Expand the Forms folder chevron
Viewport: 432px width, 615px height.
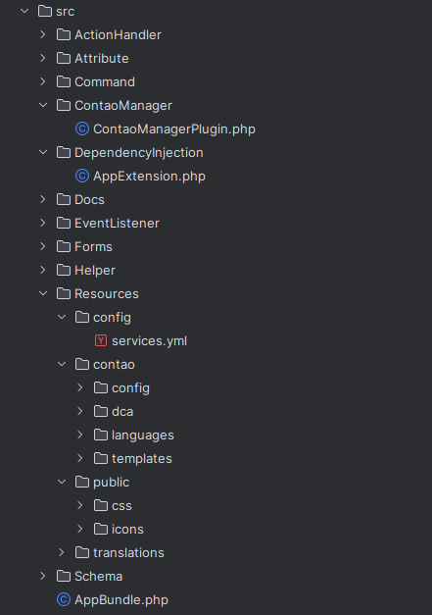point(43,246)
